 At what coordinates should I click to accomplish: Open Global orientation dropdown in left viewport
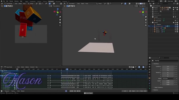[31, 4]
